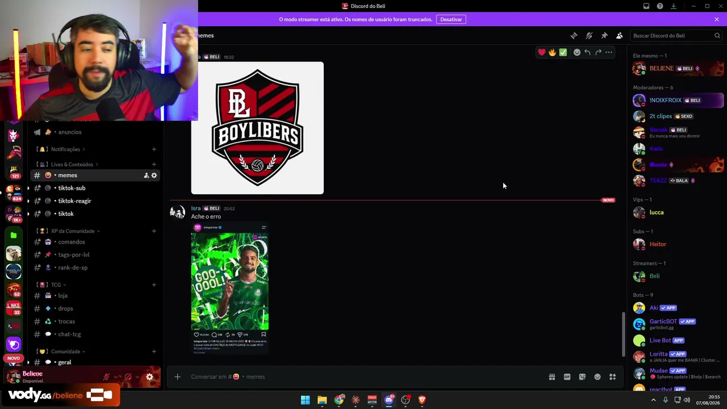Edit memes channel settings gear
This screenshot has width=727, height=409.
(x=154, y=176)
